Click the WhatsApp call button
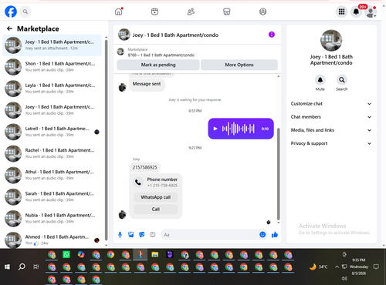 (x=156, y=197)
